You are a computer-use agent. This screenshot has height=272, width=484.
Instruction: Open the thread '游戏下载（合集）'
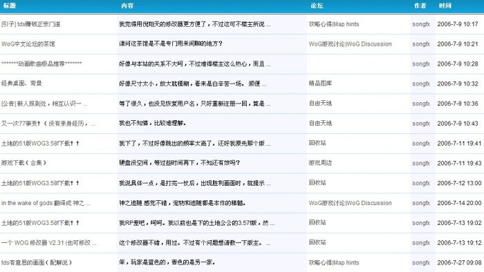24,163
